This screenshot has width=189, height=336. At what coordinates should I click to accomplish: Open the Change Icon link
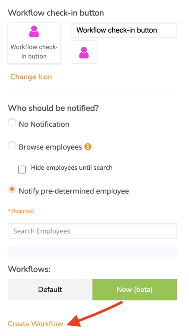point(31,77)
